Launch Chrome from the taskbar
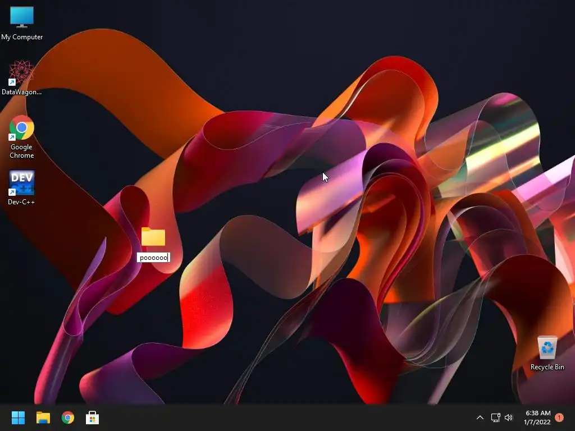575x431 pixels. click(68, 418)
